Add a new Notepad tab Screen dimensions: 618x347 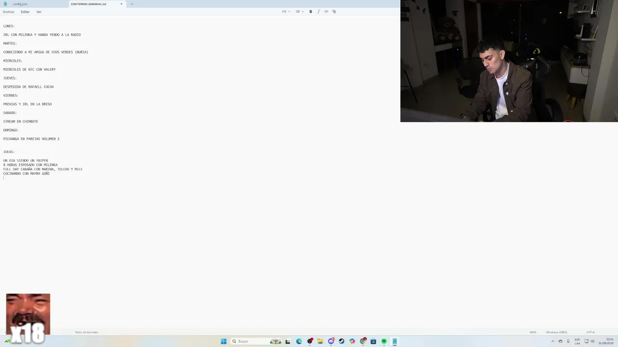(x=131, y=4)
